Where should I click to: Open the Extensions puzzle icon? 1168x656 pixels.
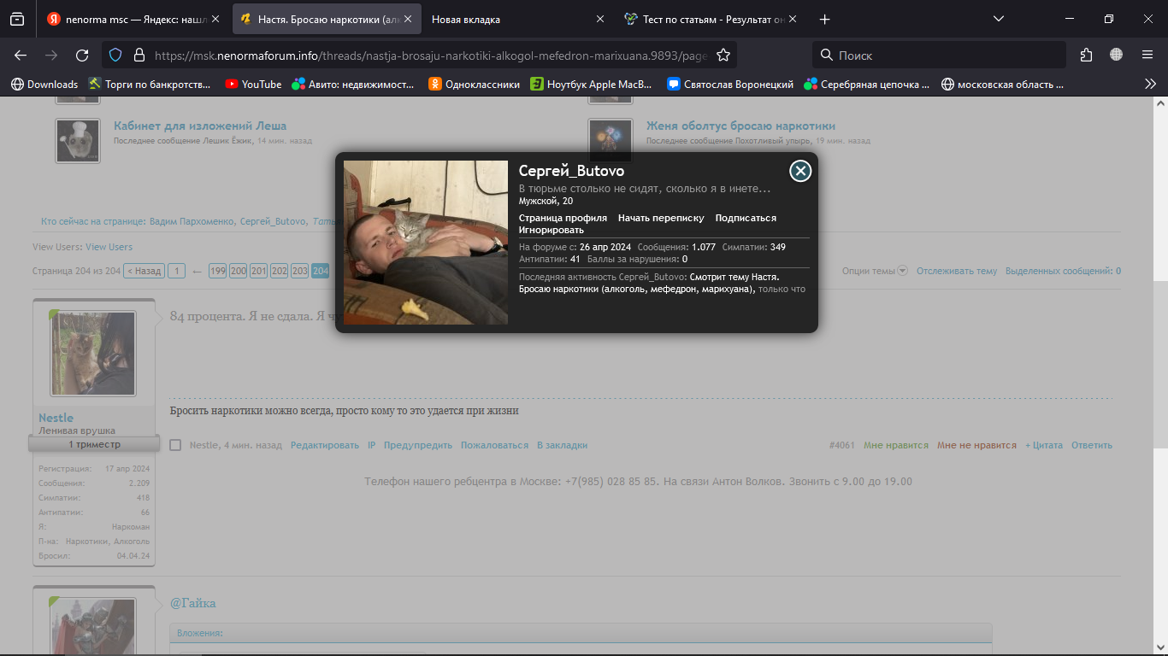tap(1086, 56)
